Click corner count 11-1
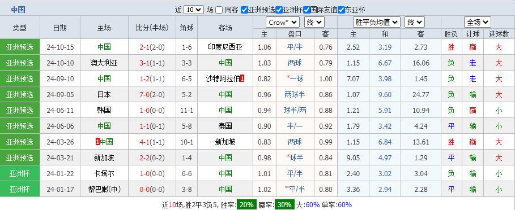 tap(186, 110)
